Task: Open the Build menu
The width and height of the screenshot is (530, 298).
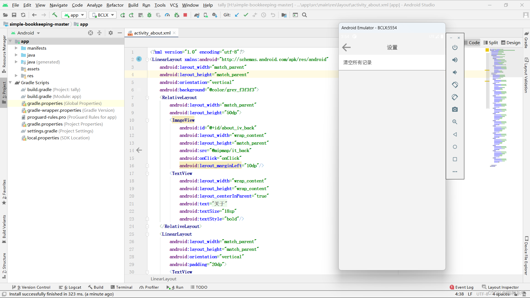Action: tap(133, 5)
